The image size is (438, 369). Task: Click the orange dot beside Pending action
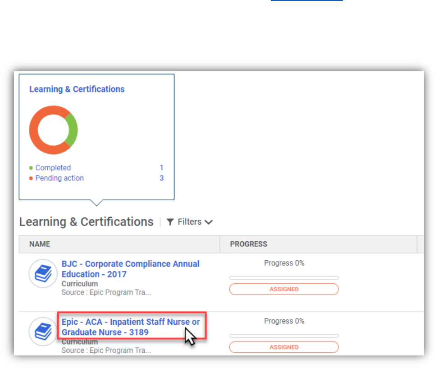(x=31, y=178)
